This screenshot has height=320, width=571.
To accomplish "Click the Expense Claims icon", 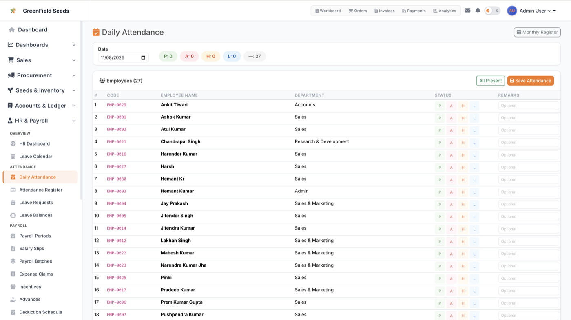I will [13, 274].
